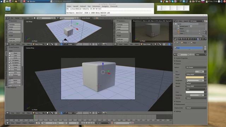Click viewport shading icon in Camera Persp header
The height and width of the screenshot is (127, 226).
click(x=48, y=113)
